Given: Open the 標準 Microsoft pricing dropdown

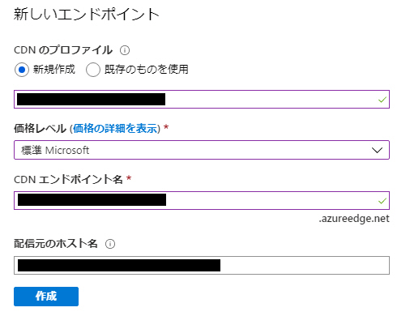Looking at the screenshot, I should coord(202,150).
